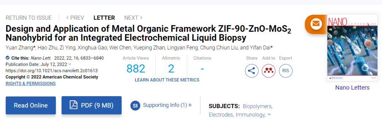Expand the subjects list chevron

pyautogui.click(x=269, y=114)
